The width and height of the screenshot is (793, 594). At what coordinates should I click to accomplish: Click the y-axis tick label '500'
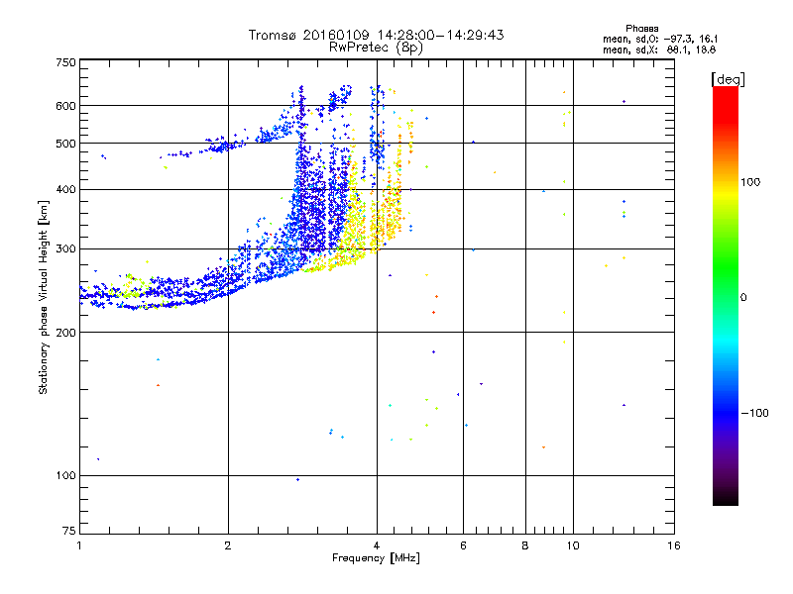[65, 144]
